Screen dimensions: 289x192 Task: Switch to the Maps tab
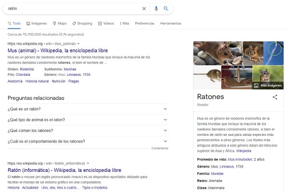pyautogui.click(x=60, y=24)
